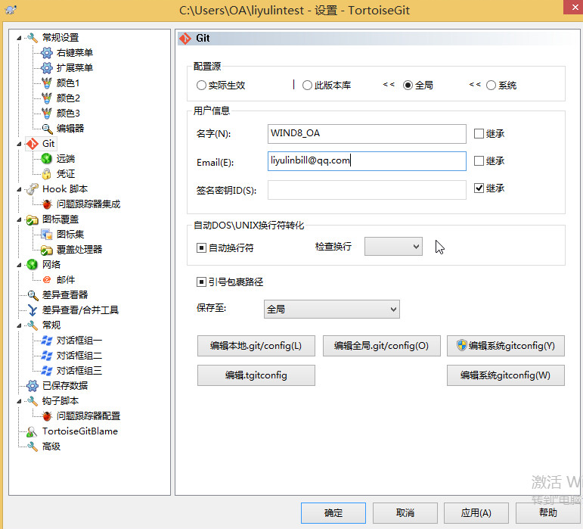Click the folder icon beside 覆盖处理器
Screen dimensions: 583x529
[46, 250]
